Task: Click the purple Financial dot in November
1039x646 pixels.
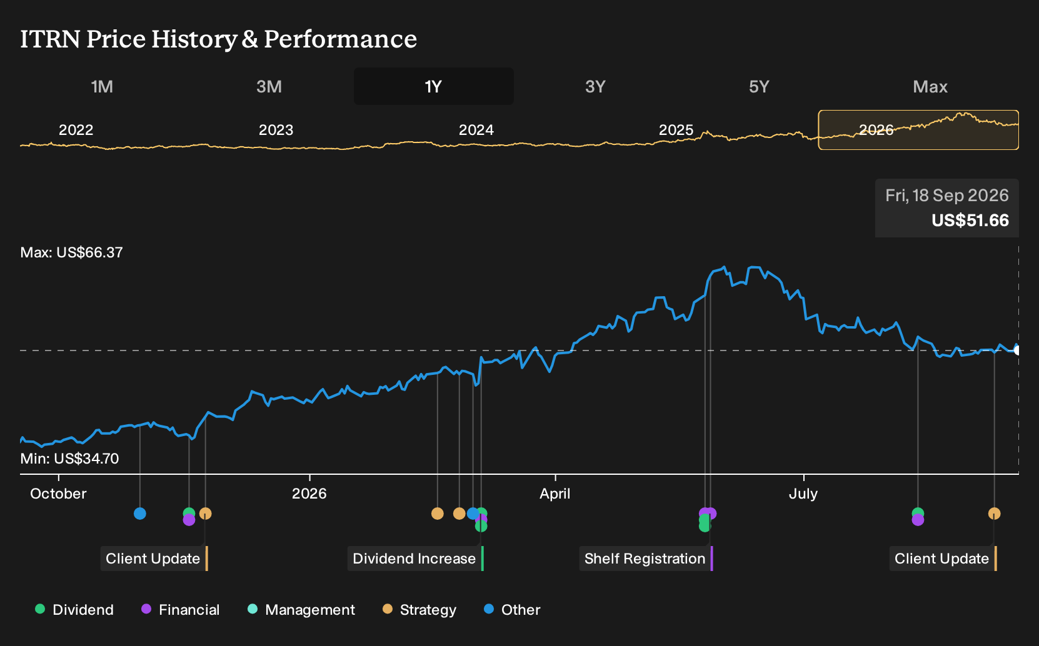Action: [189, 520]
